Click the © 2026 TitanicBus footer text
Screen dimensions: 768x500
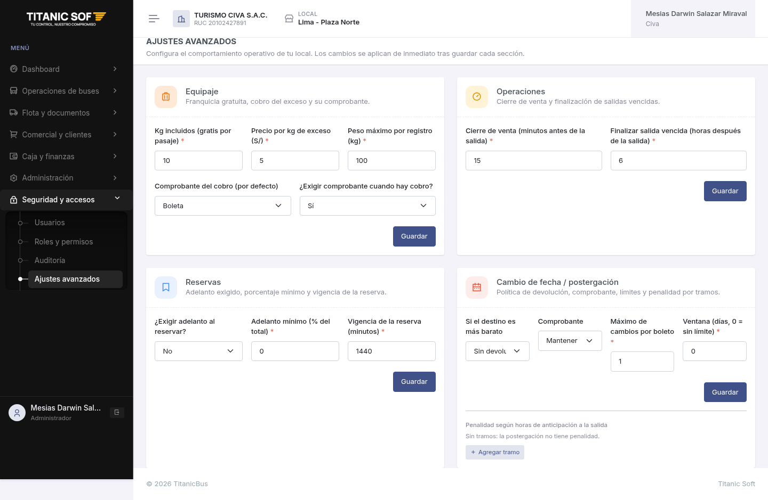[177, 484]
